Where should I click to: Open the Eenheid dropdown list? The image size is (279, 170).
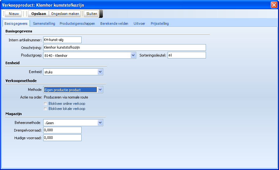click(100, 72)
